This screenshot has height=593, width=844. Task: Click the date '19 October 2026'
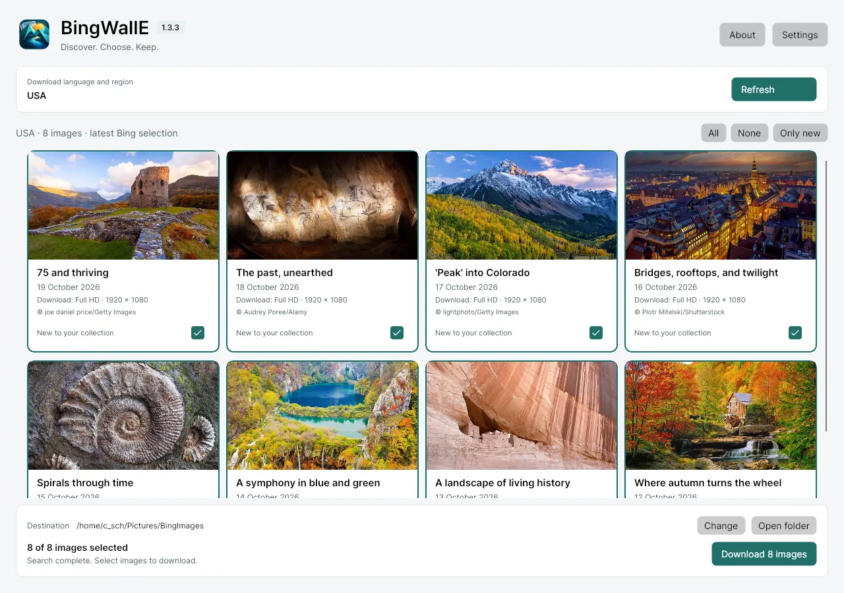(69, 287)
